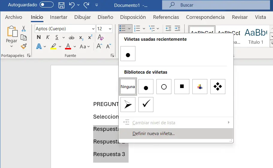Select the Título 1 style
273x168 pixels.
pyautogui.click(x=256, y=37)
